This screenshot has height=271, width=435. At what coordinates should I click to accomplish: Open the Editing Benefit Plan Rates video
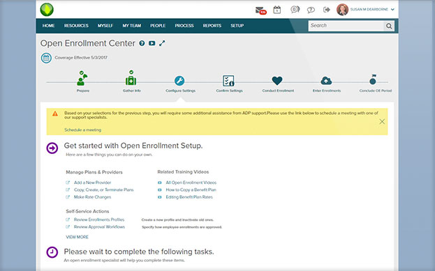point(189,197)
